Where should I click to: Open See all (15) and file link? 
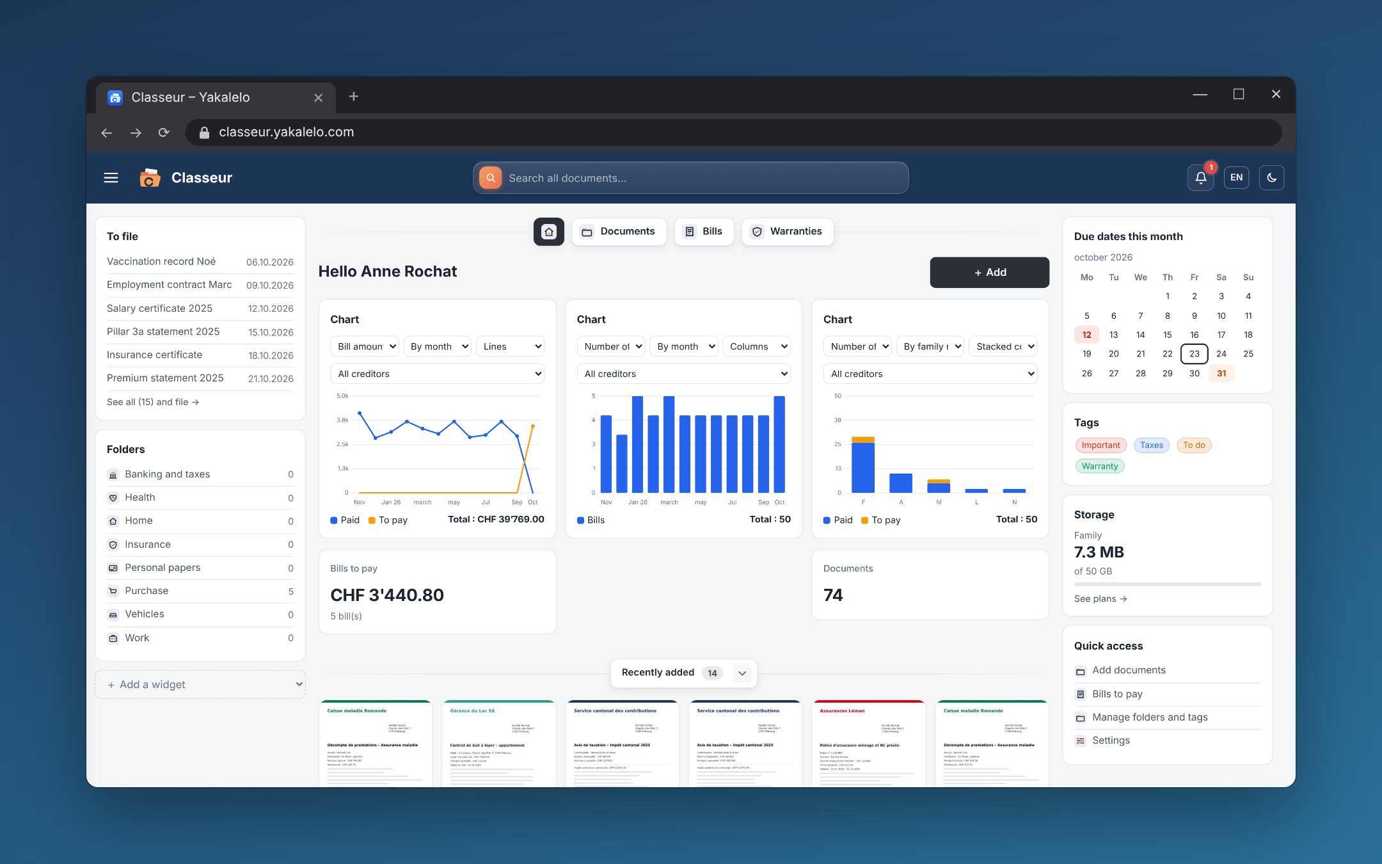153,402
